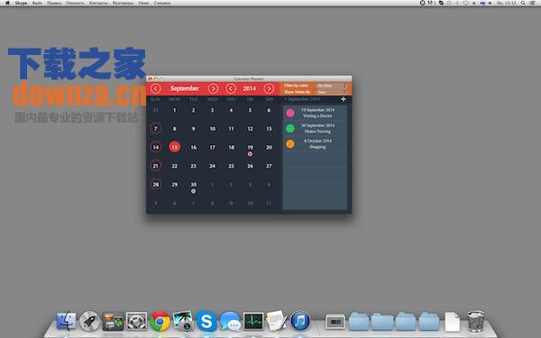Open System Preferences gear in dock

click(x=136, y=321)
